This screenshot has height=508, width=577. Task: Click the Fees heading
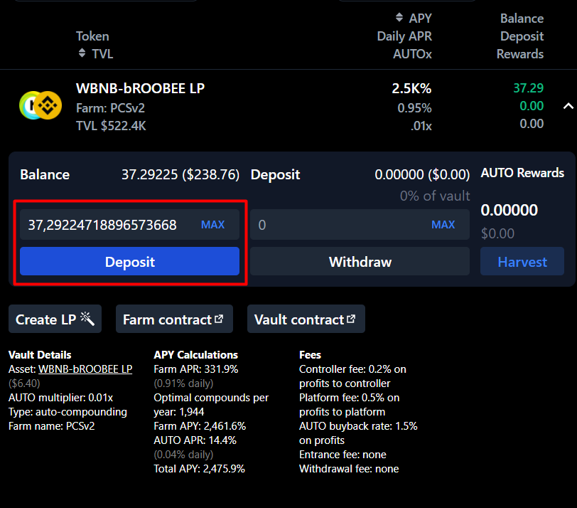(310, 355)
